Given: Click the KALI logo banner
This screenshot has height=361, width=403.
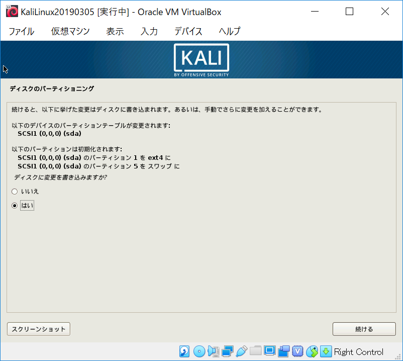Looking at the screenshot, I should click(x=201, y=60).
